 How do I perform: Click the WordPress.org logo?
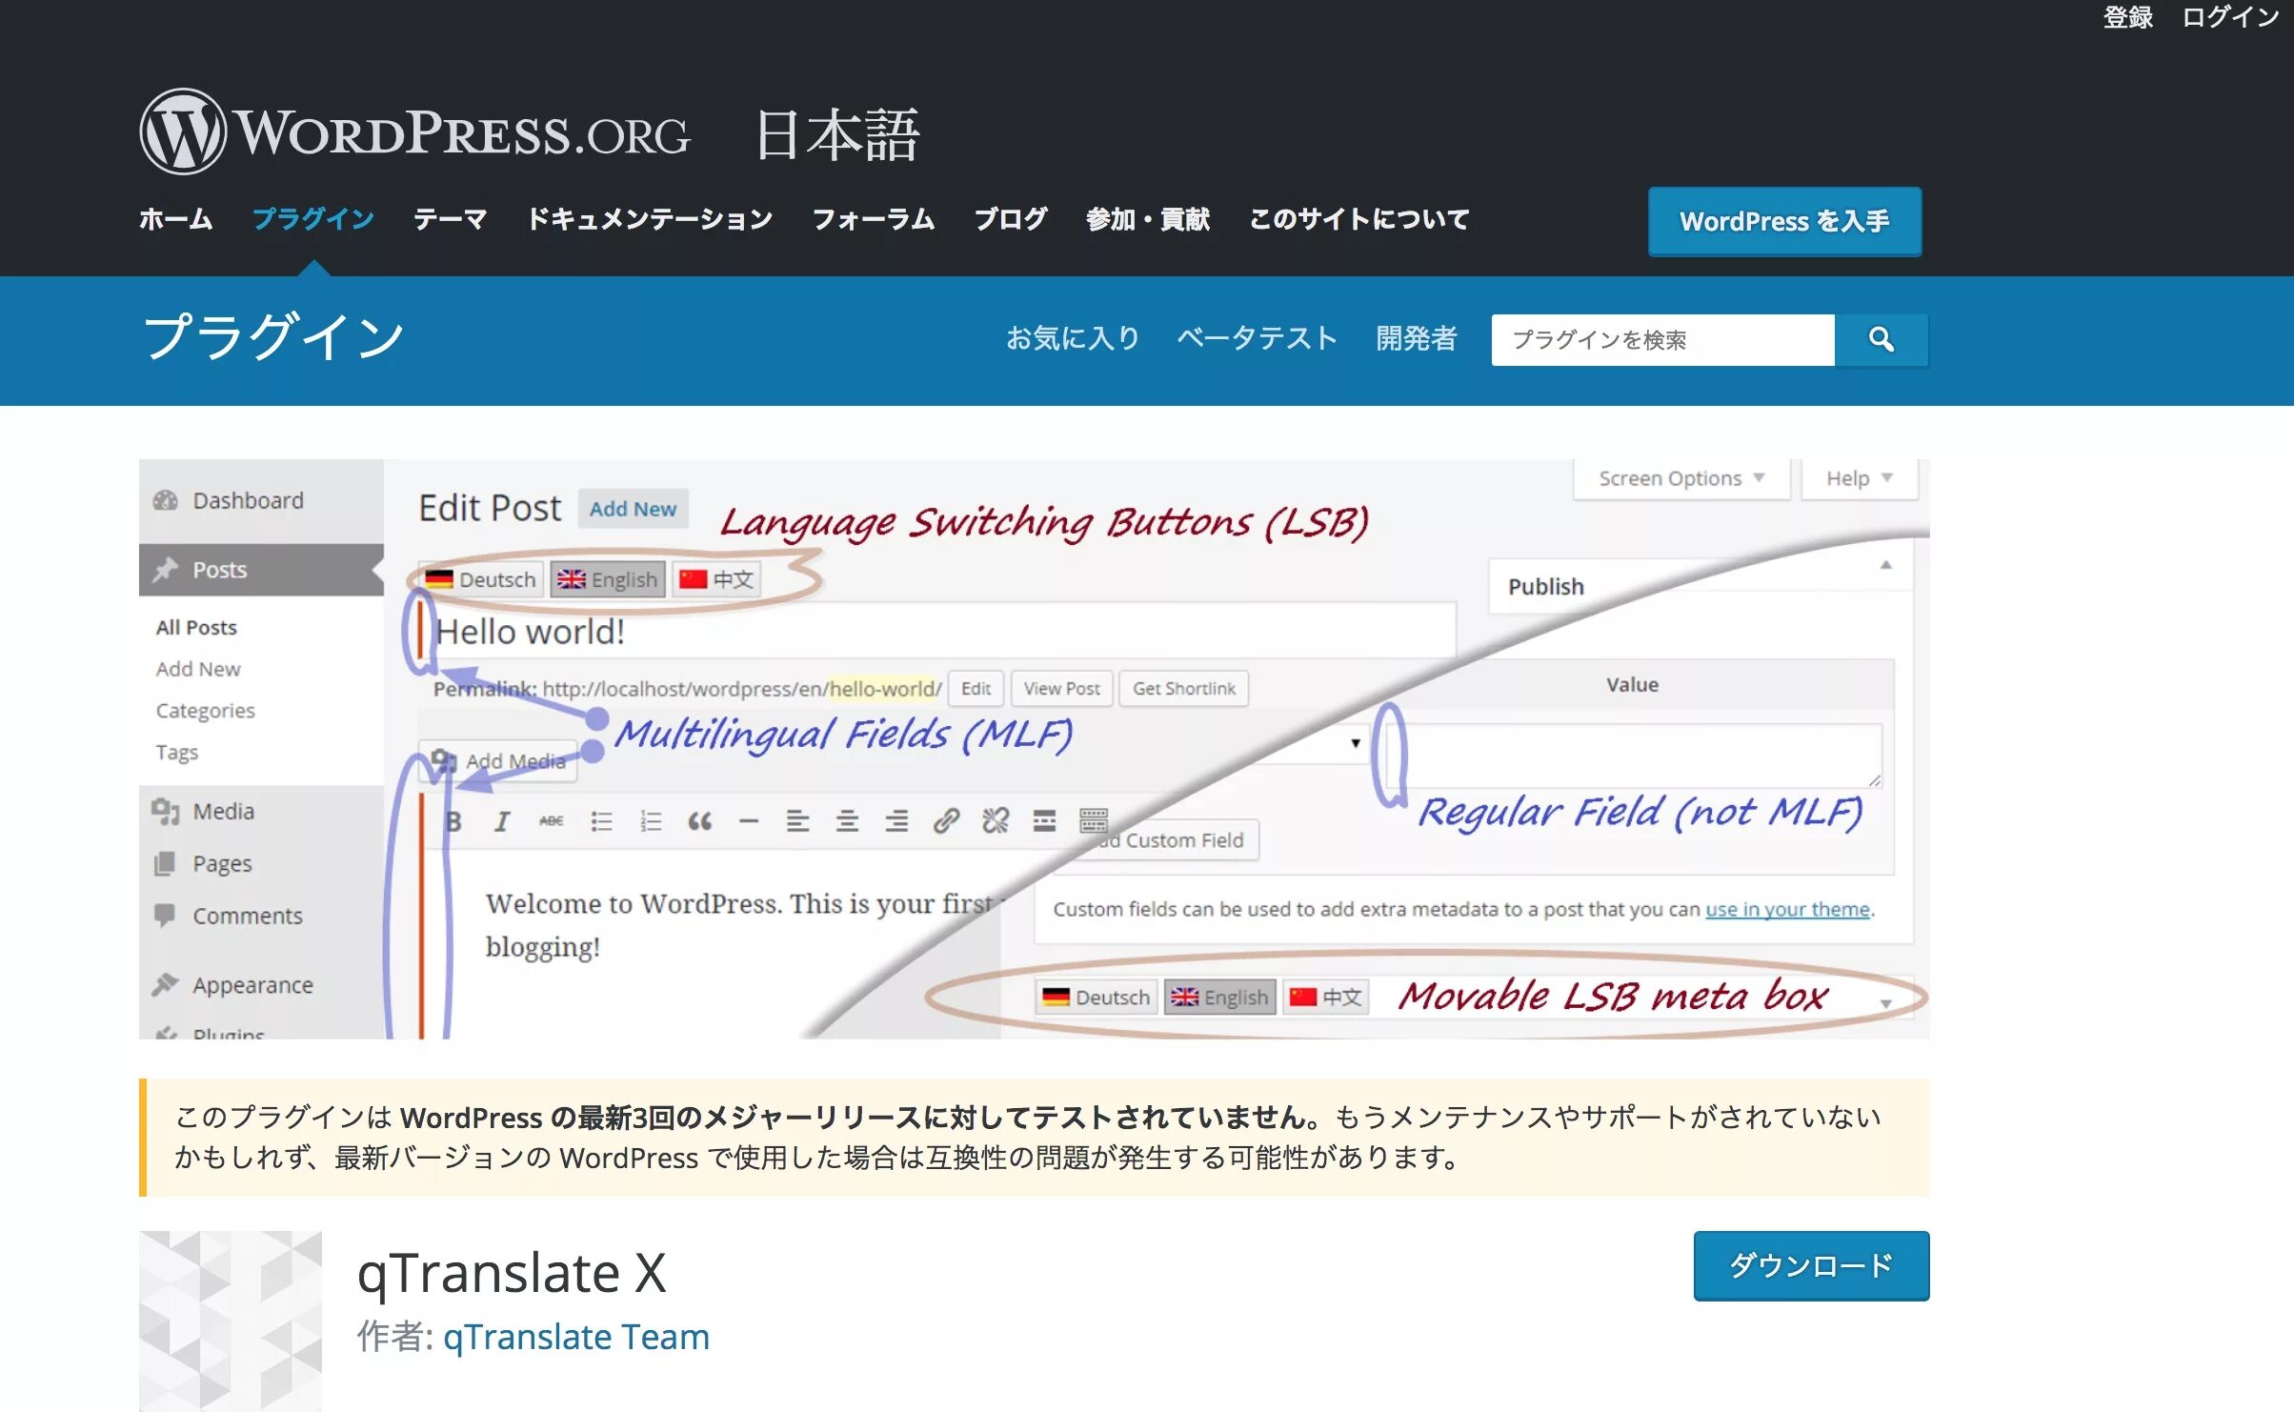coord(415,132)
